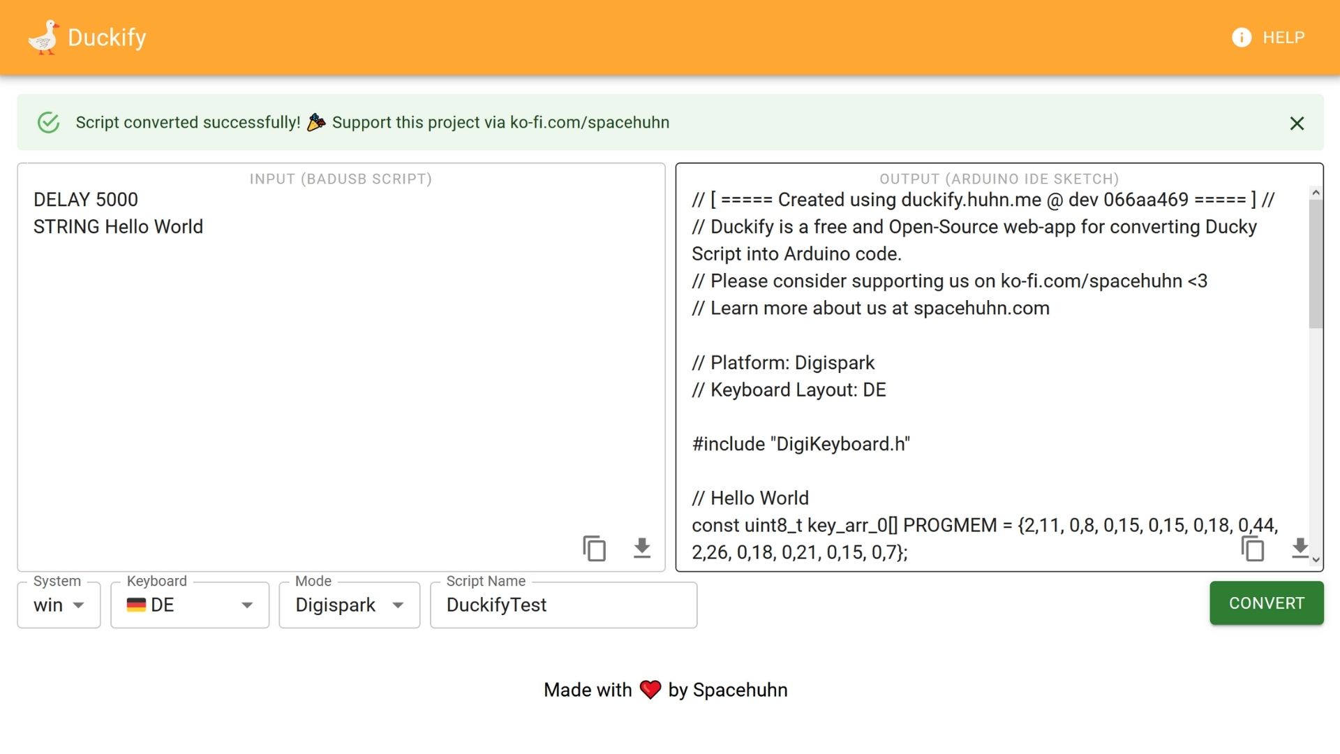Click the 'DELAY 5000' line
1340x754 pixels.
click(x=86, y=200)
